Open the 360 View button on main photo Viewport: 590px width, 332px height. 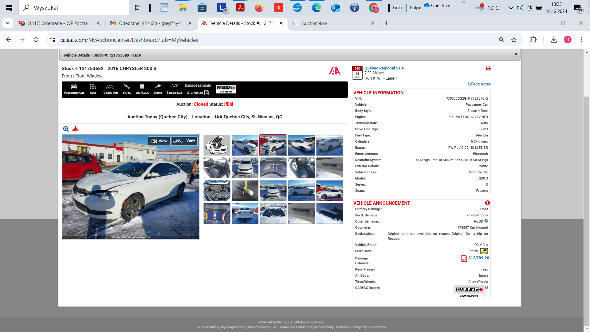(x=184, y=141)
